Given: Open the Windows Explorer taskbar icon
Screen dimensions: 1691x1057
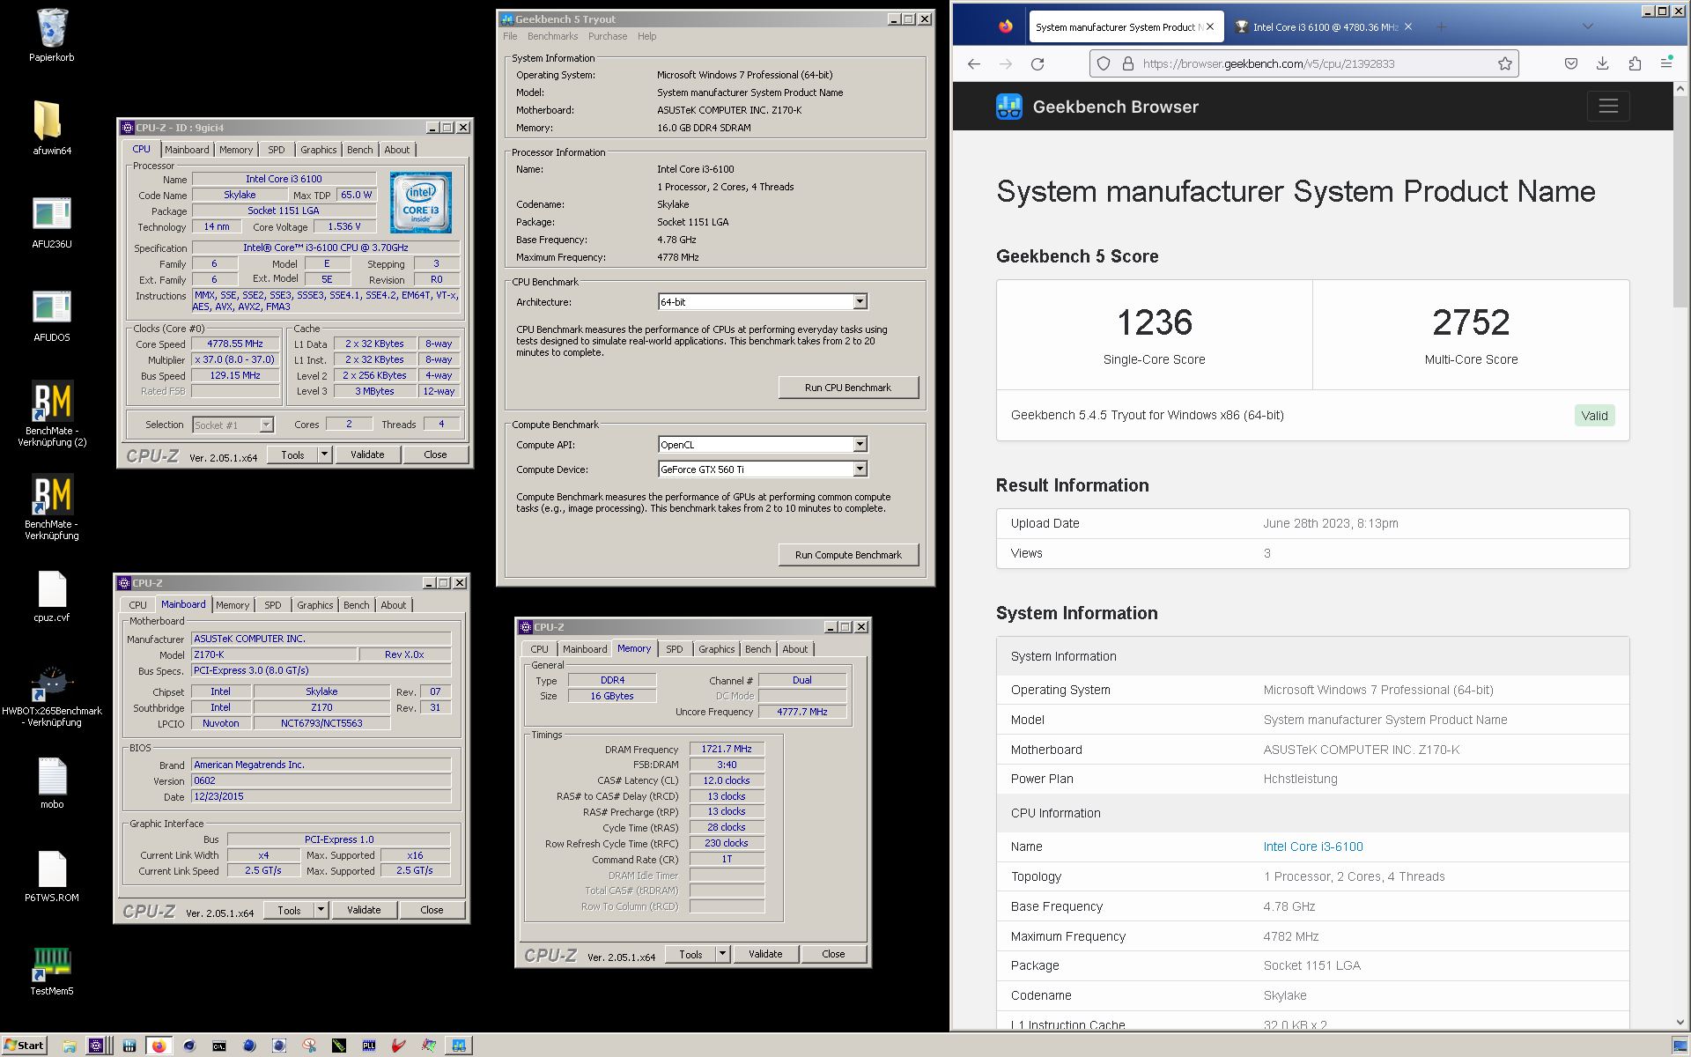Looking at the screenshot, I should click(69, 1046).
